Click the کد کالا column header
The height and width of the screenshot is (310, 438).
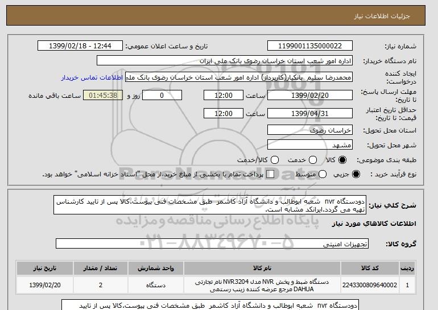[x=370, y=268]
